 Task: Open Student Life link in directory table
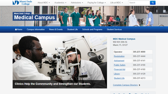coord(119,78)
